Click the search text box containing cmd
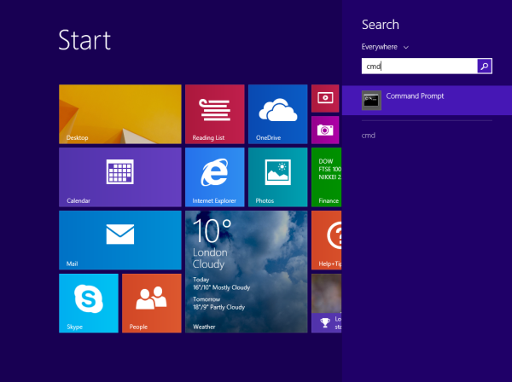 [419, 67]
